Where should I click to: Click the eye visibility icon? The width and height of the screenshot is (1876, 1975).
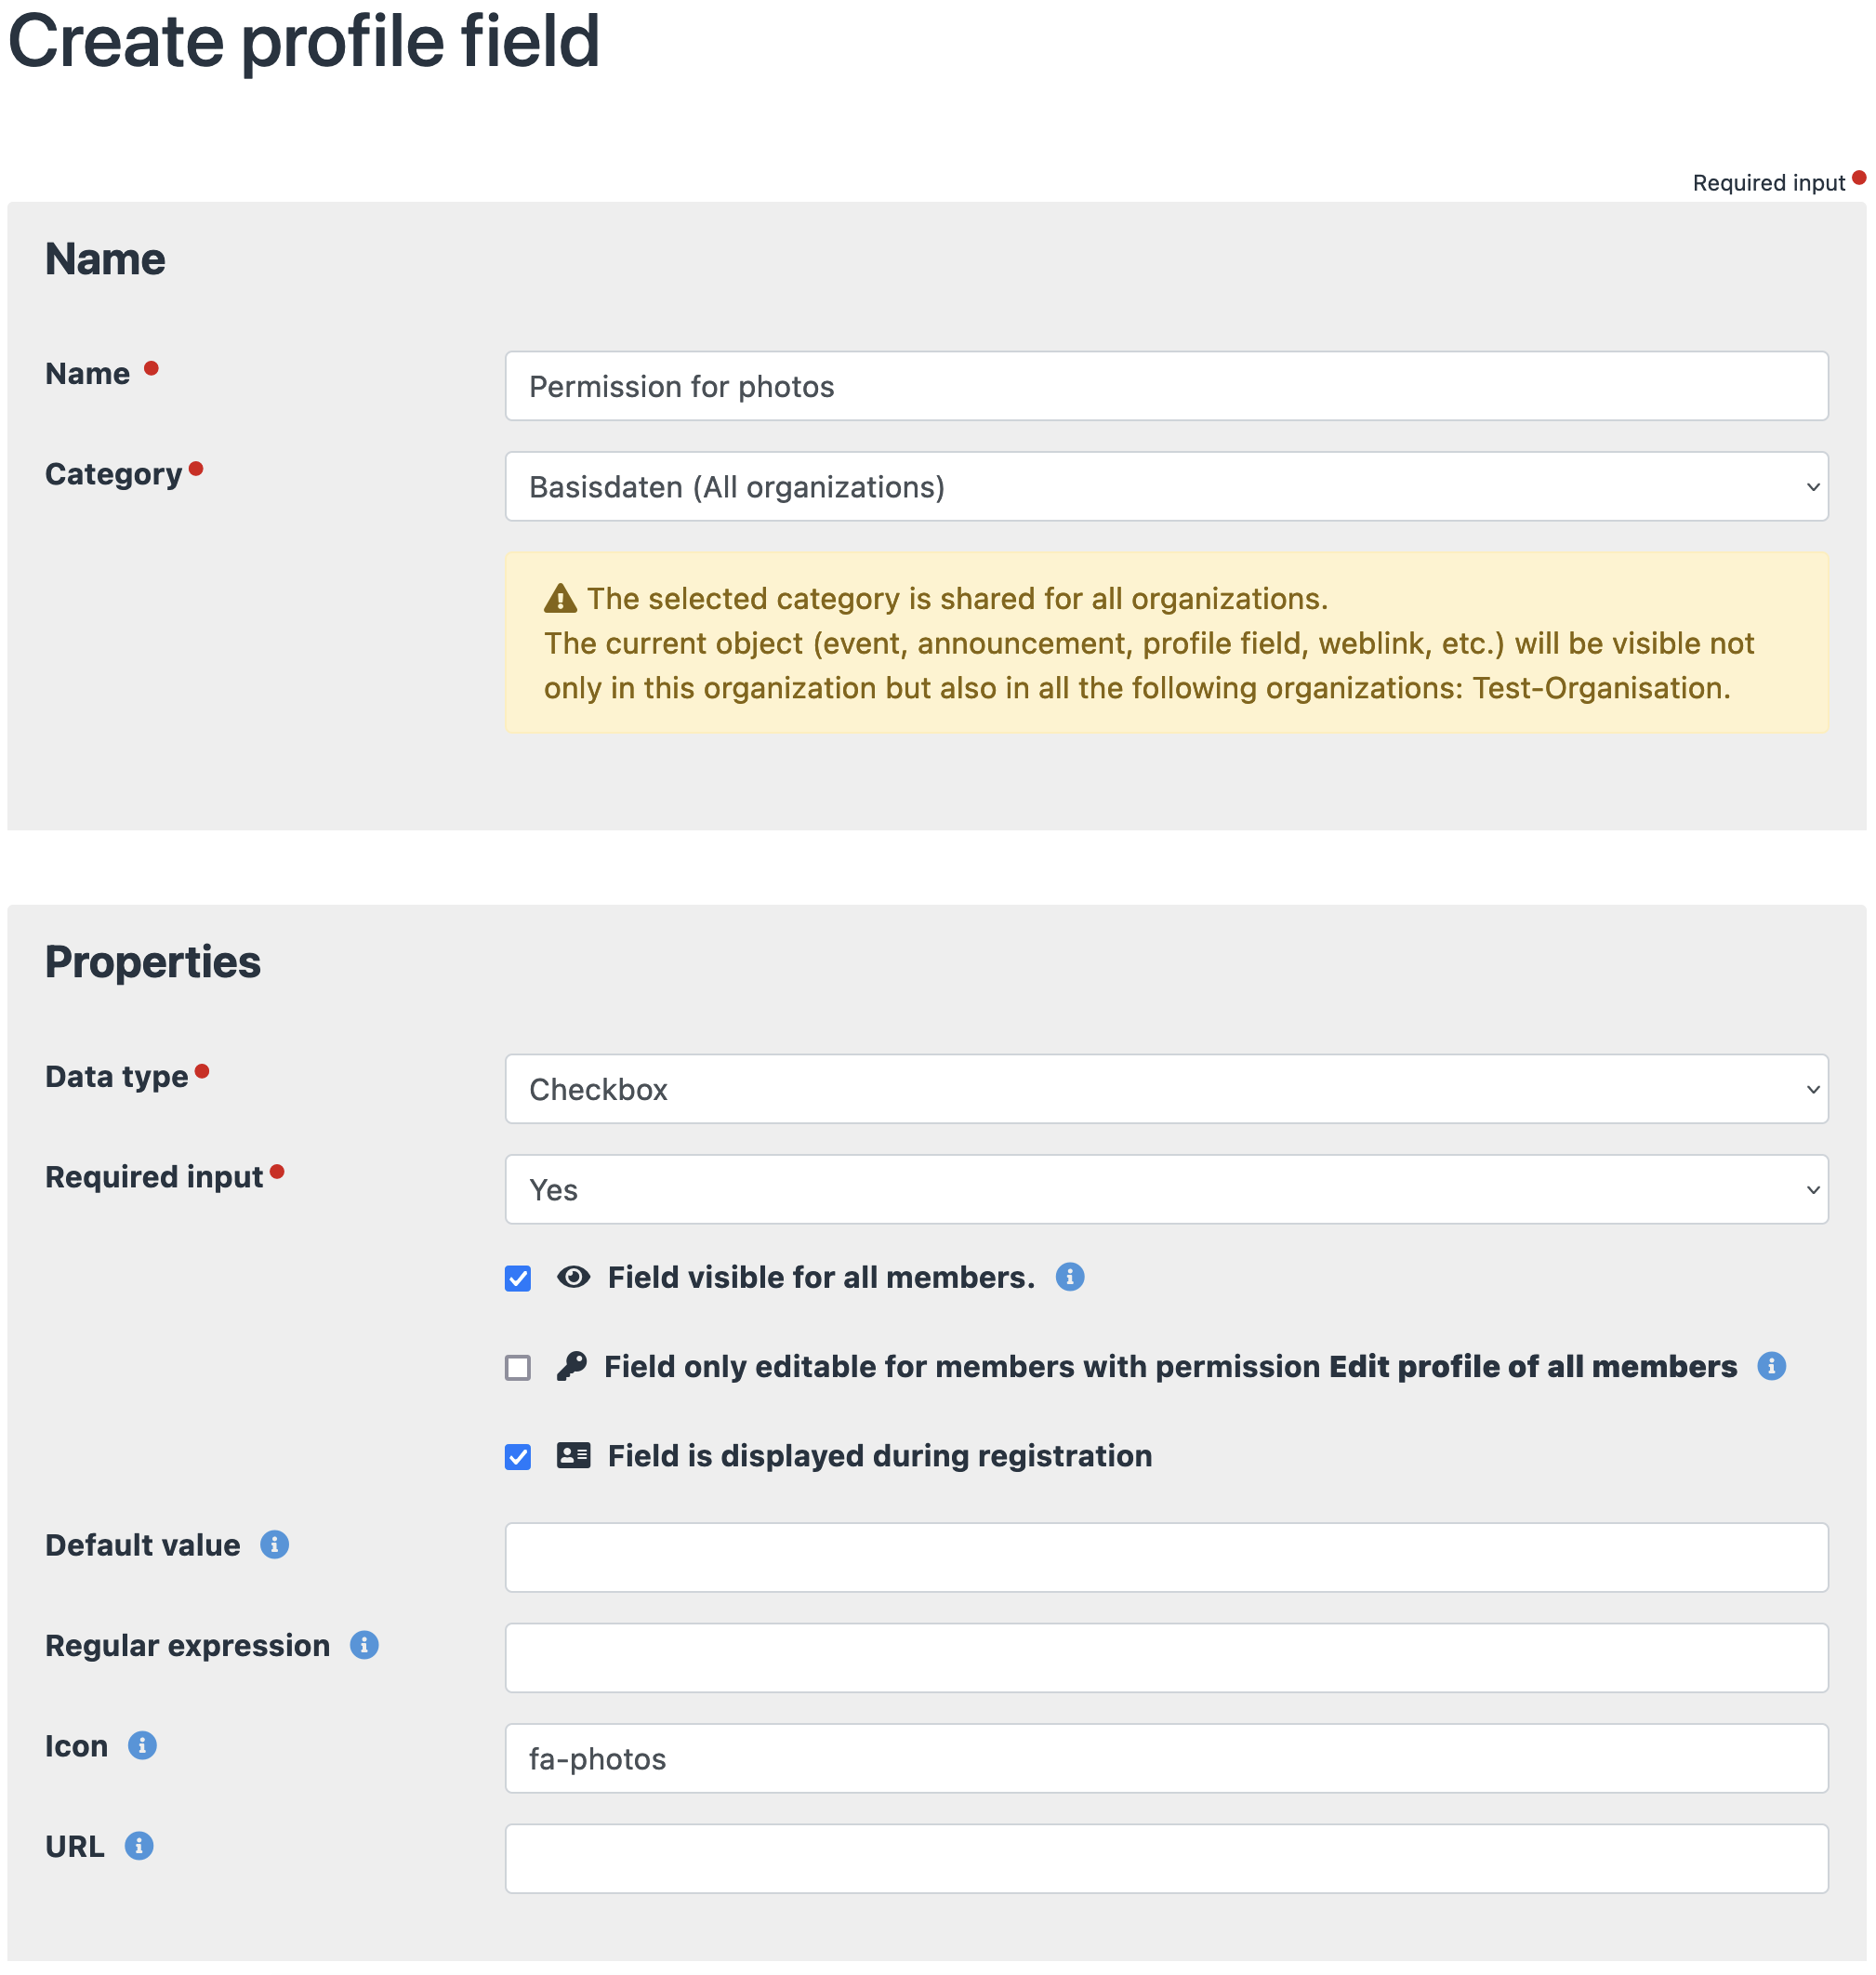(573, 1277)
